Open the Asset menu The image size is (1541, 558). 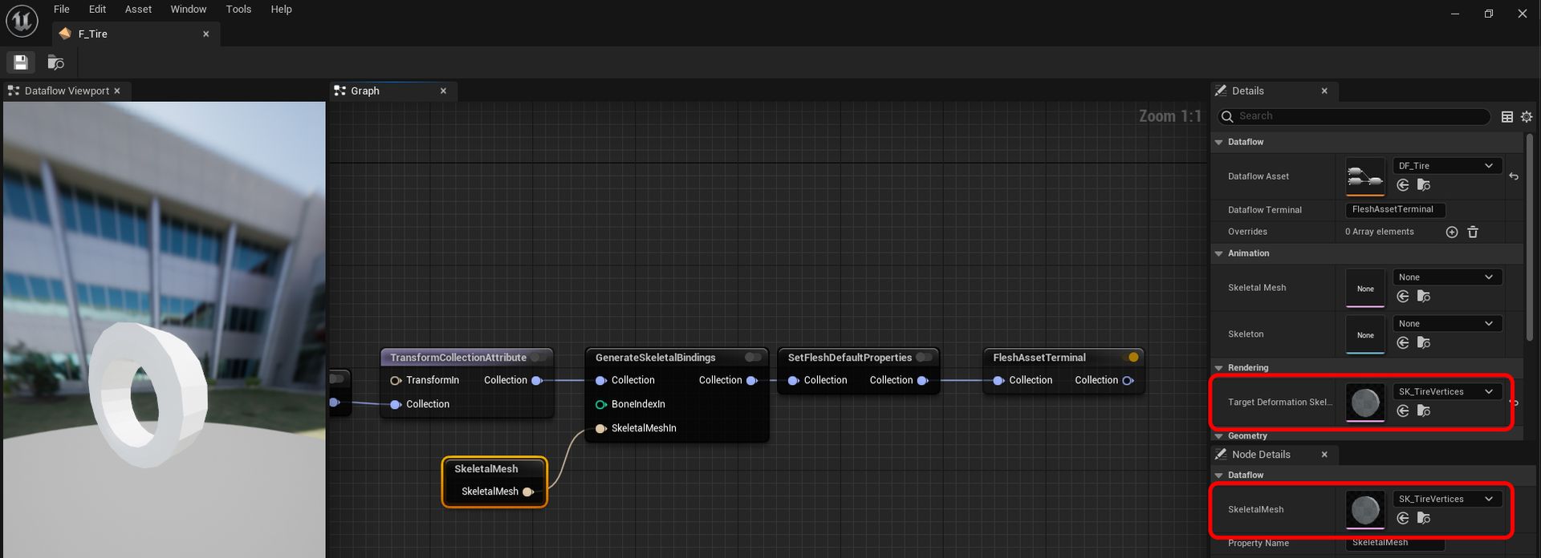coord(138,10)
